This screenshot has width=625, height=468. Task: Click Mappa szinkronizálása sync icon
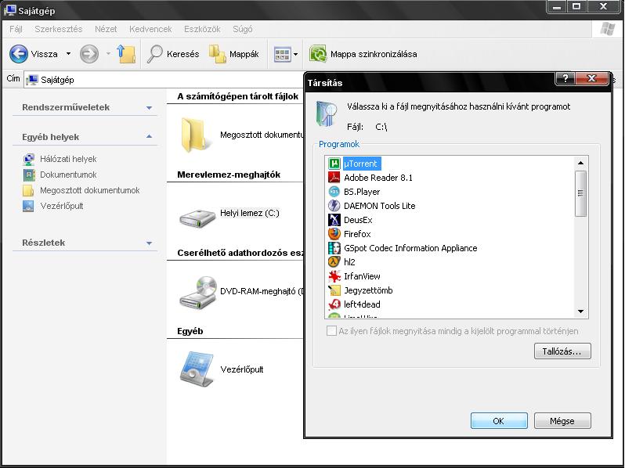318,54
